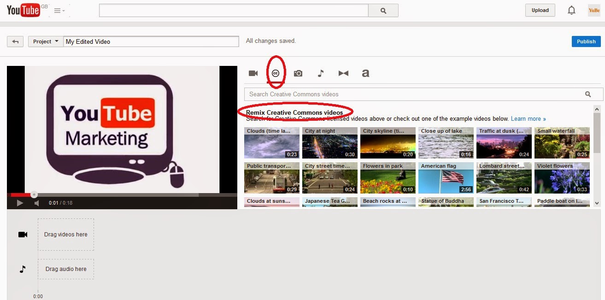This screenshot has height=300, width=605.
Task: Click the 'Statue of Buddha' clip title
Action: (442, 201)
